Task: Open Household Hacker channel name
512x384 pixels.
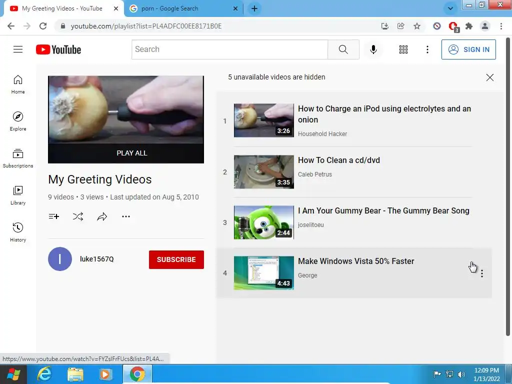Action: [322, 134]
